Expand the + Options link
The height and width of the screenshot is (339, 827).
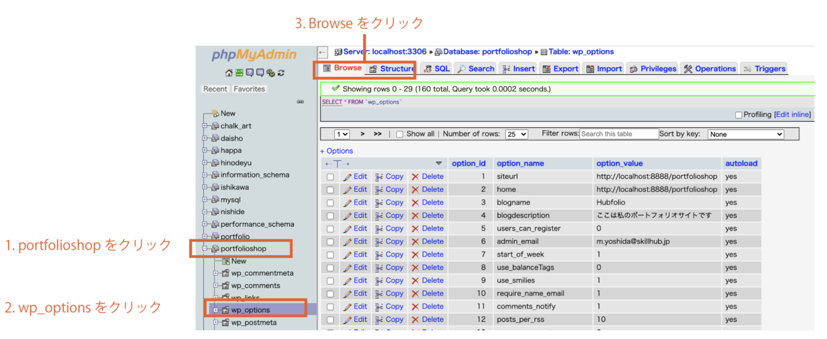[336, 151]
